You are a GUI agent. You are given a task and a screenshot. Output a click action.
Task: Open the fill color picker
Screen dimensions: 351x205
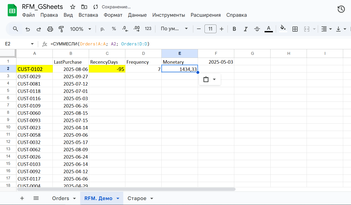coord(283,28)
